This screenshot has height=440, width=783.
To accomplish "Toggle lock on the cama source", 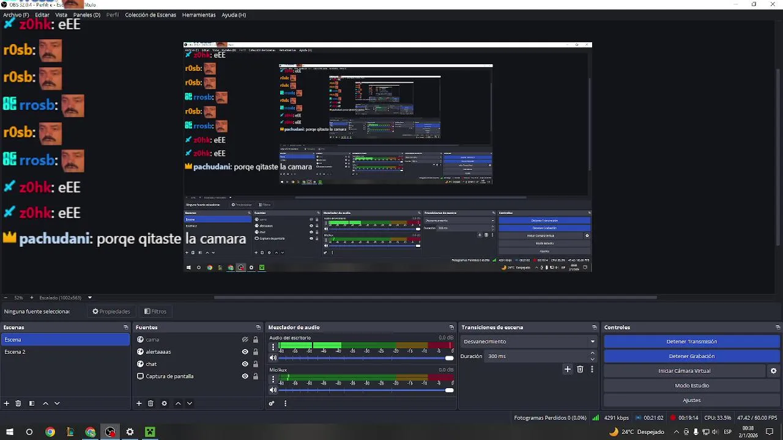I will tap(256, 340).
